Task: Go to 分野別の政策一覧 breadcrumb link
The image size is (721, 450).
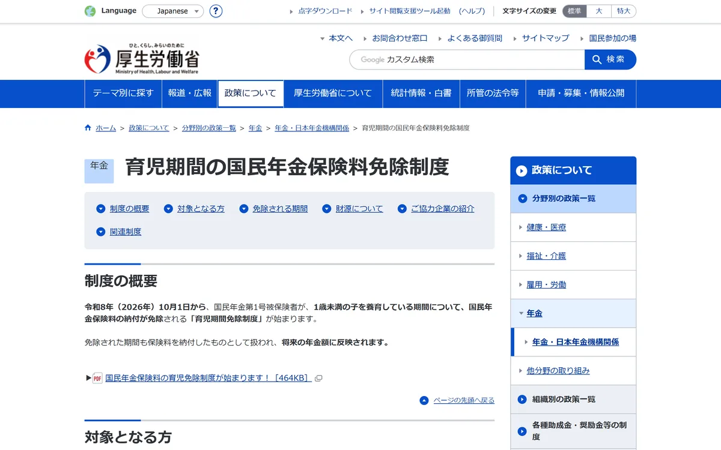Action: point(209,128)
